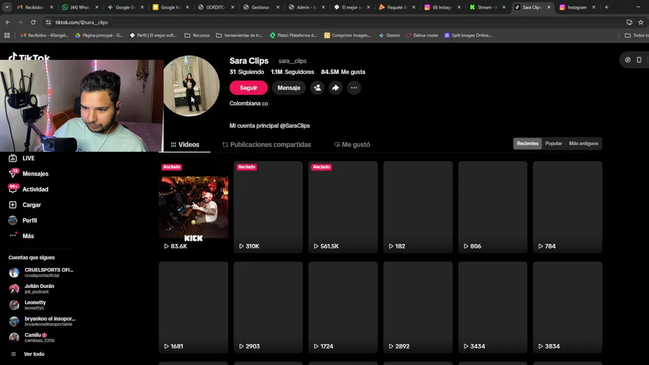Click the browser forward arrow
This screenshot has height=365, width=649.
point(20,22)
